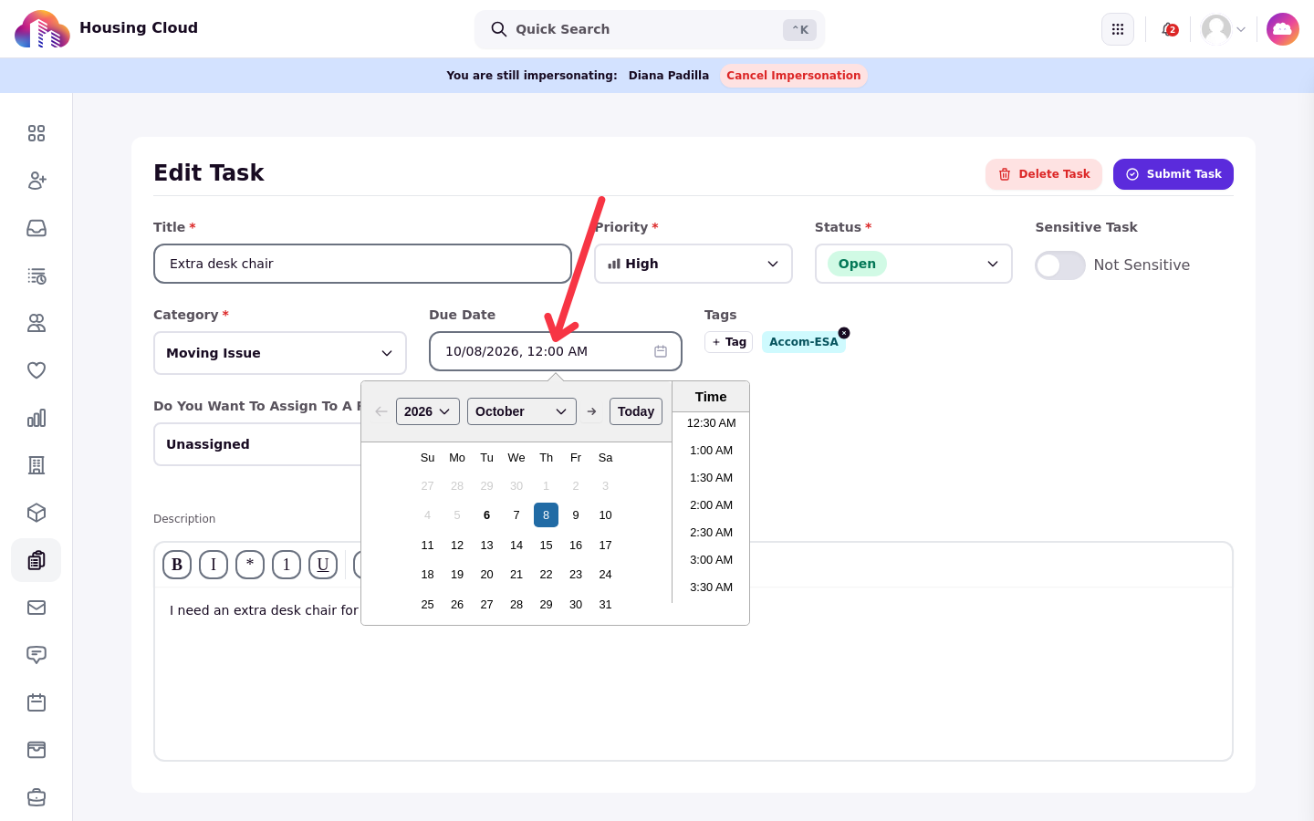Image resolution: width=1314 pixels, height=821 pixels.
Task: Open the mail envelope sidebar icon
Action: click(x=36, y=608)
